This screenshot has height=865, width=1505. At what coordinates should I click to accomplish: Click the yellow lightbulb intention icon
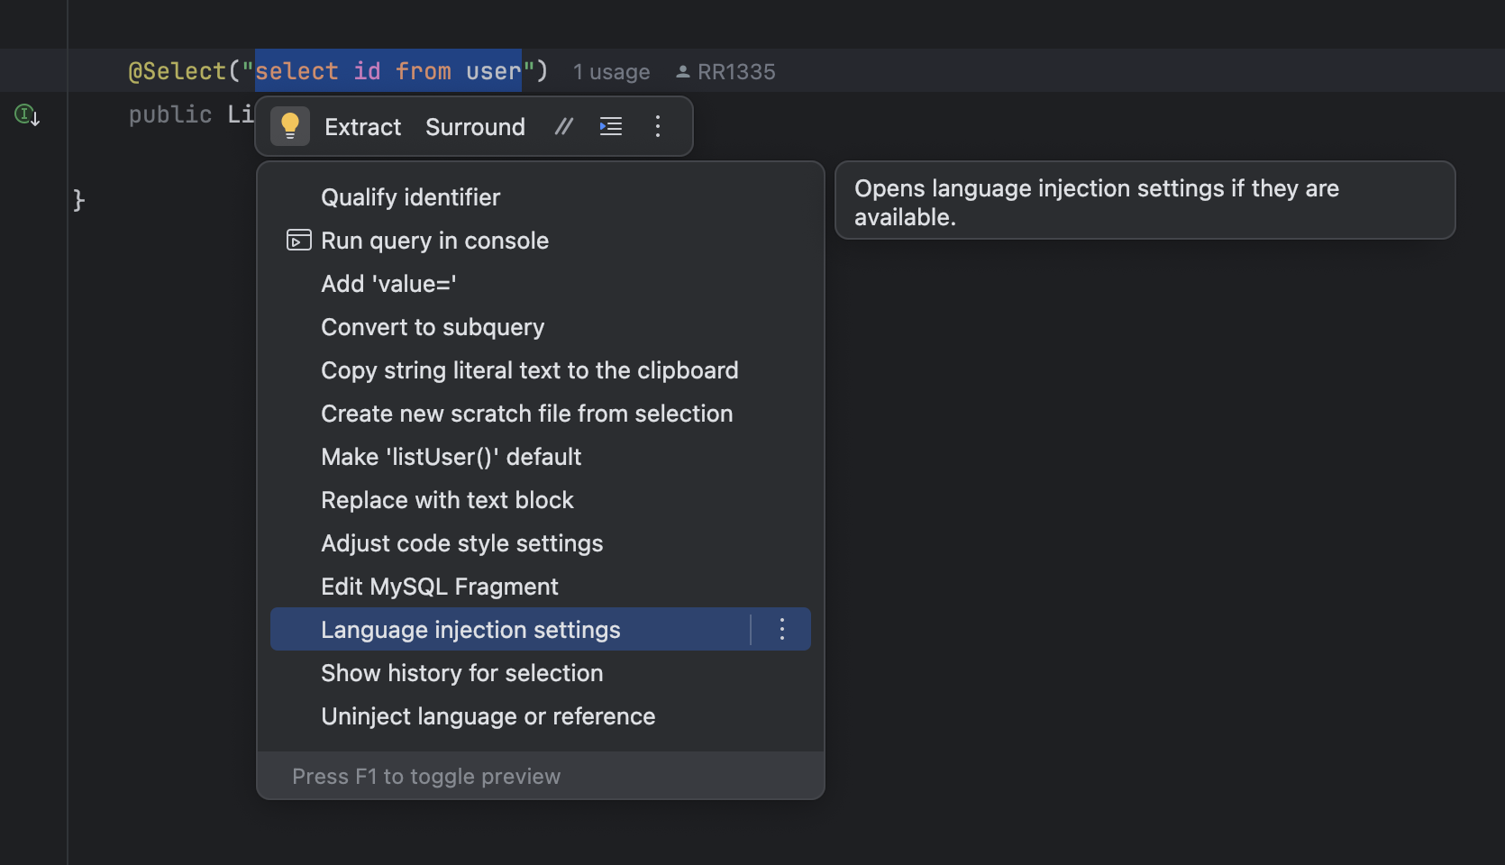[290, 126]
